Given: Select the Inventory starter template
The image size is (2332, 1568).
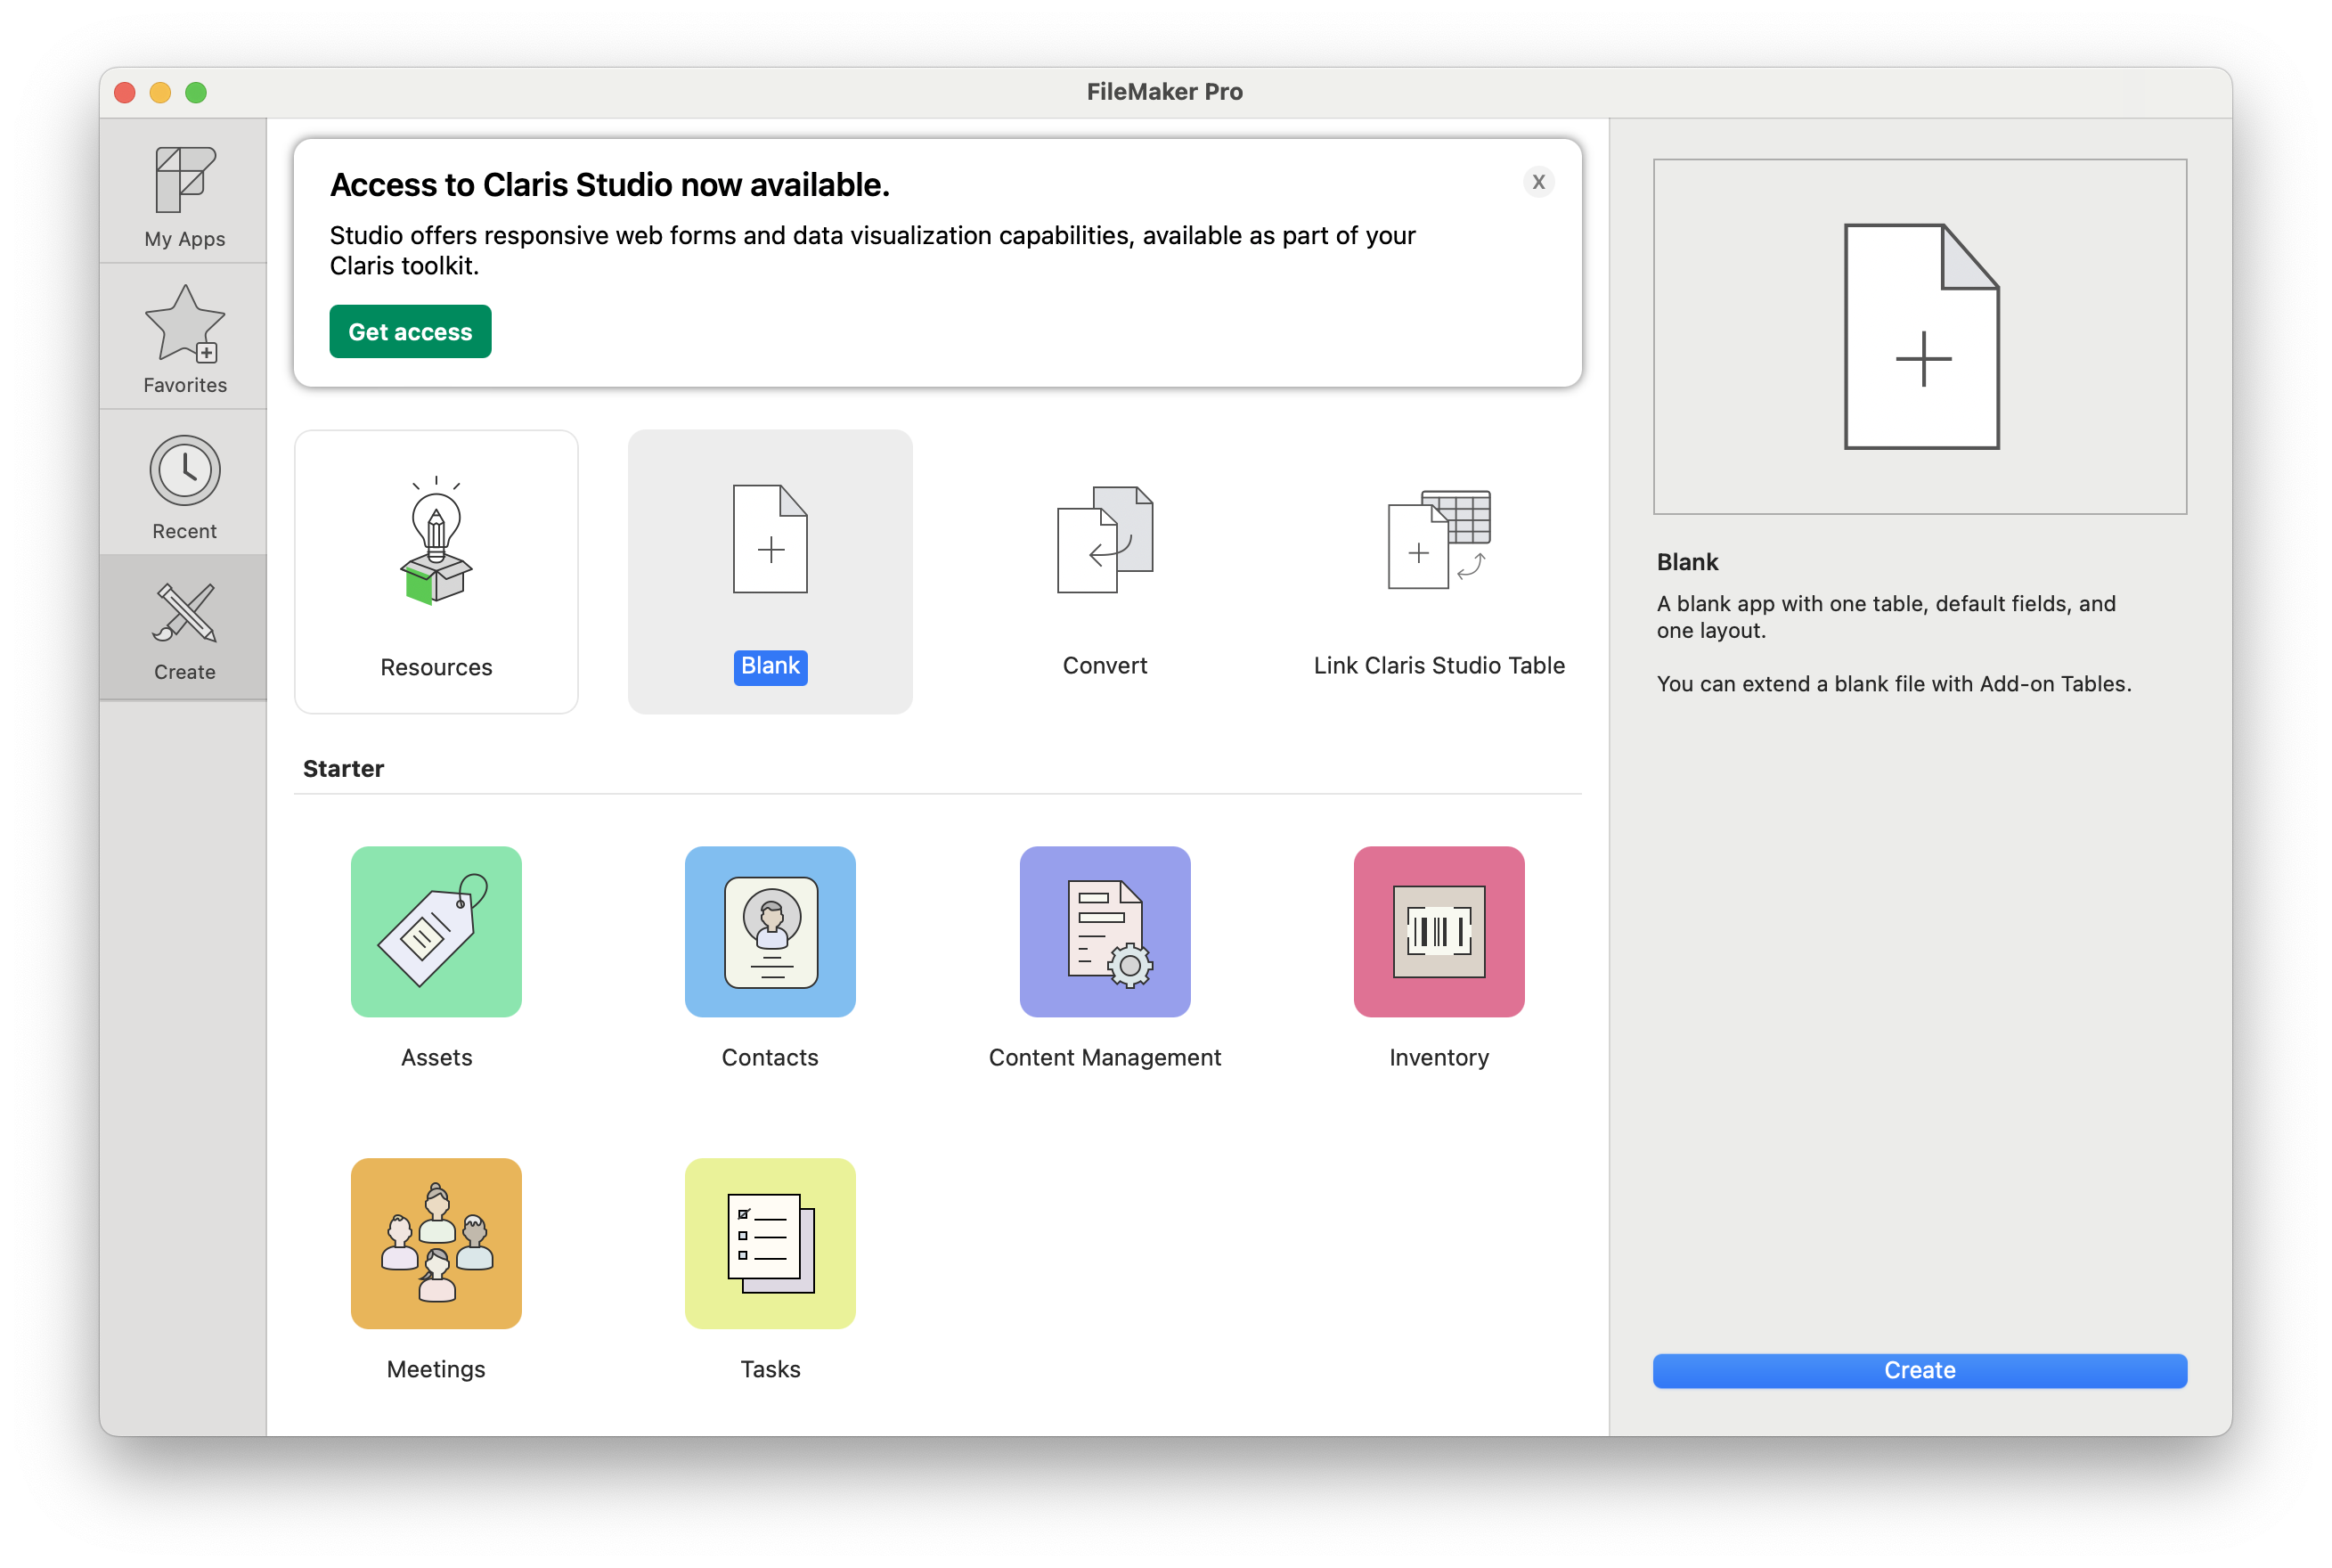Looking at the screenshot, I should click(1438, 931).
